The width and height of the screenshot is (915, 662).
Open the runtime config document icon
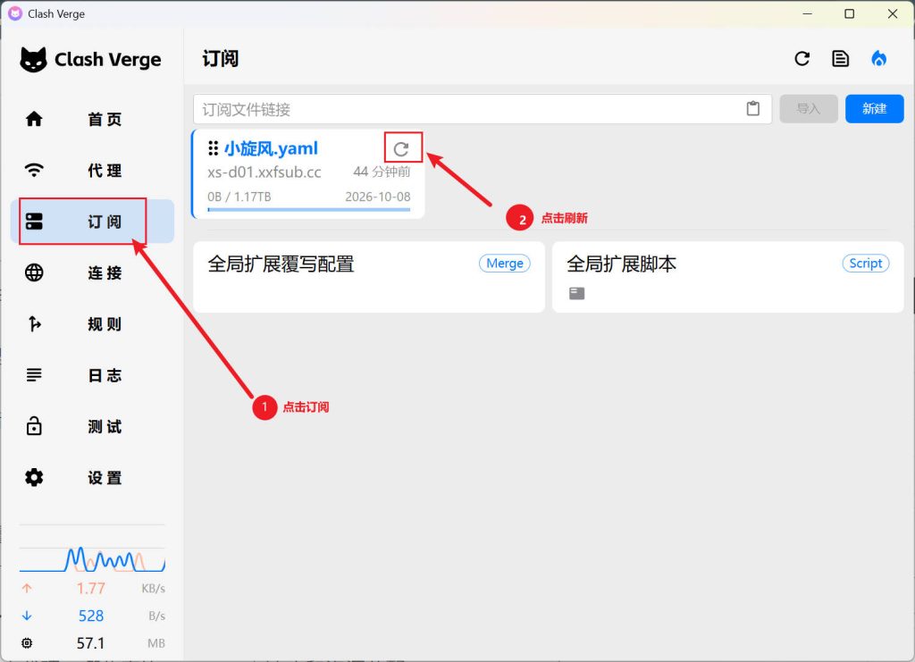[840, 59]
